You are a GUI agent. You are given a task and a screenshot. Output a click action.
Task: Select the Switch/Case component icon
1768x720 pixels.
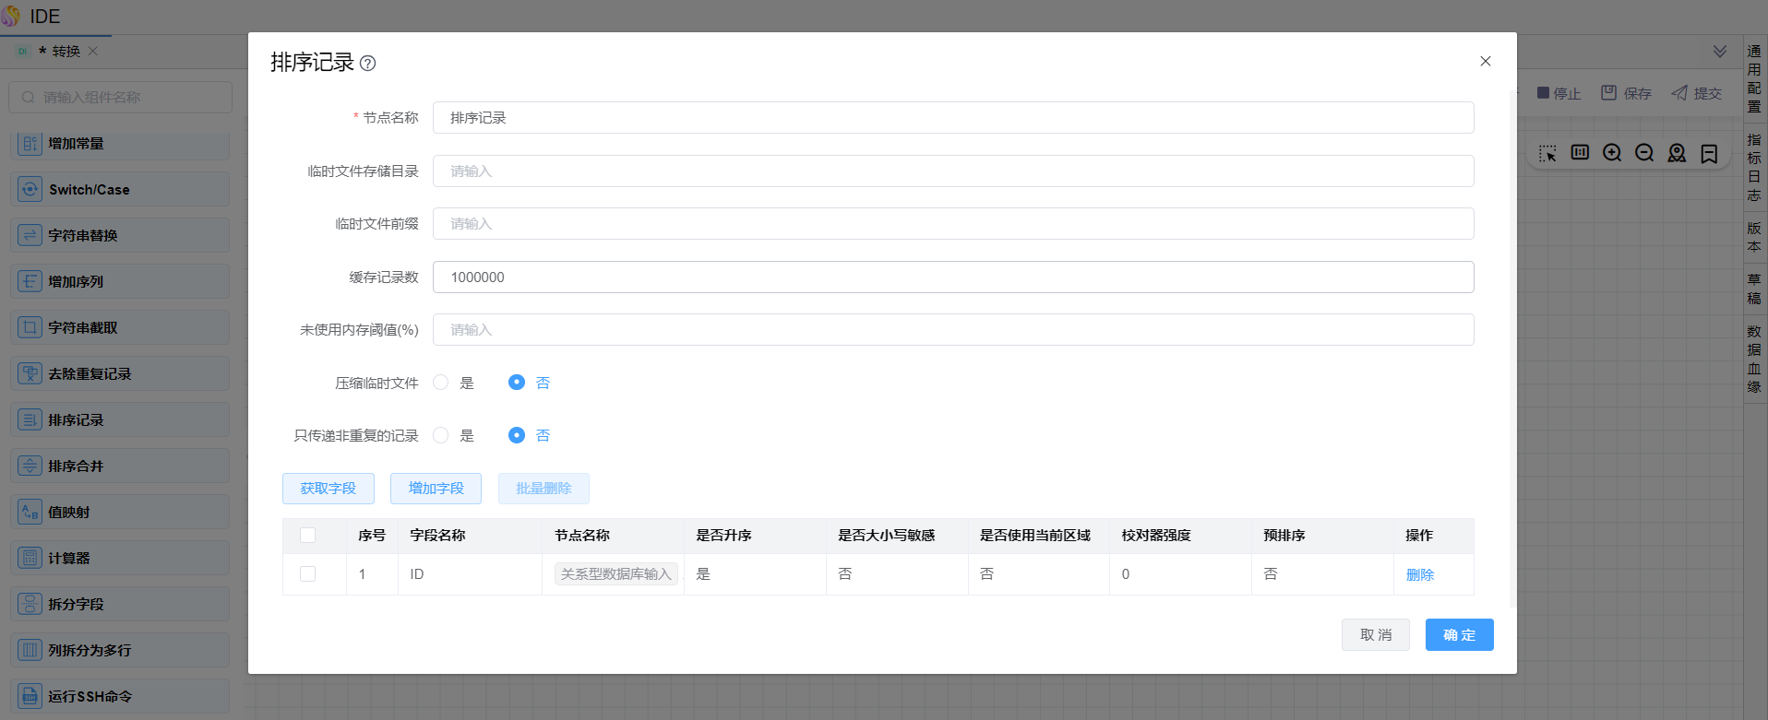click(30, 189)
